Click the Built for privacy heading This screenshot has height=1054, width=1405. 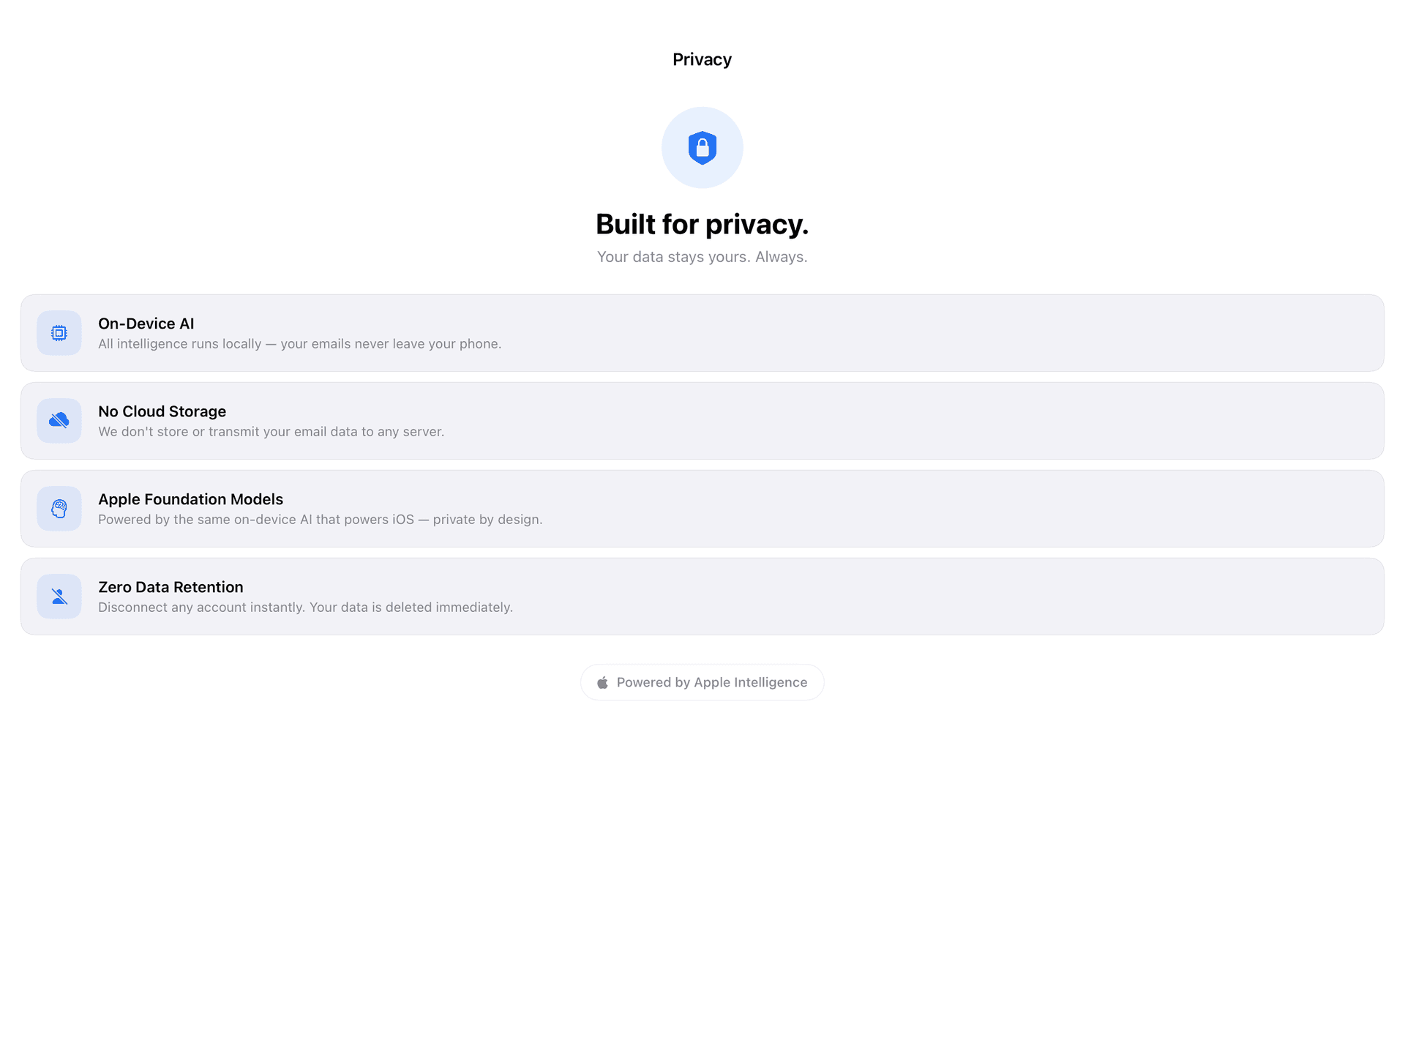(702, 224)
